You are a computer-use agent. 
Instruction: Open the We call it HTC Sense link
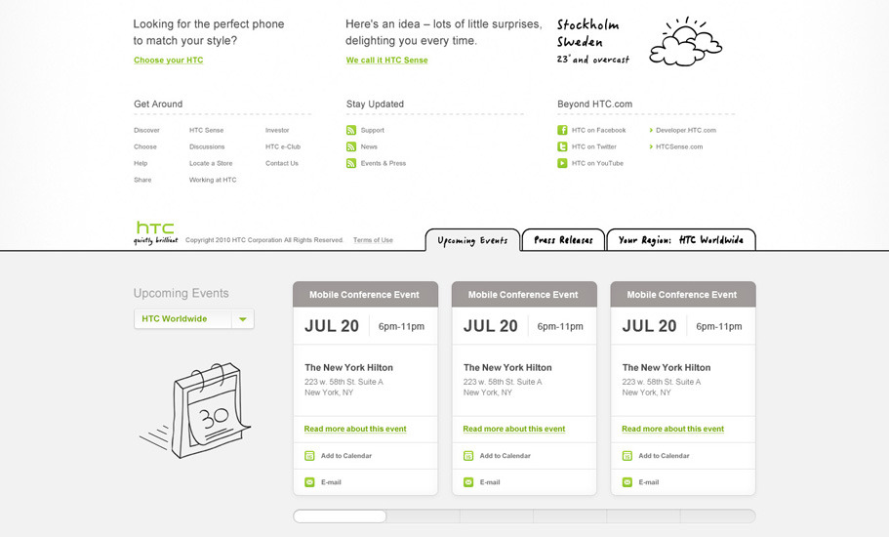386,61
